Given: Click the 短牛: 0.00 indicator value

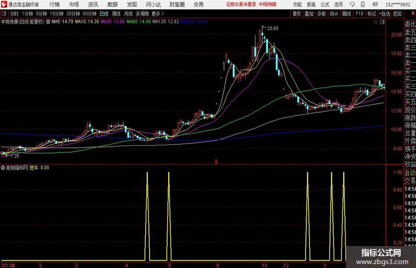Looking at the screenshot, I should coord(39,168).
